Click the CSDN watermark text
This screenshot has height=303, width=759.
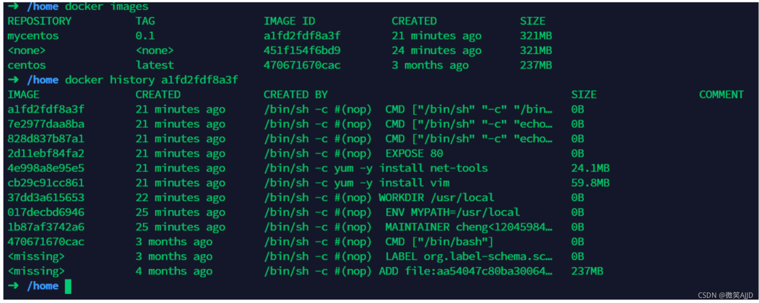725,295
